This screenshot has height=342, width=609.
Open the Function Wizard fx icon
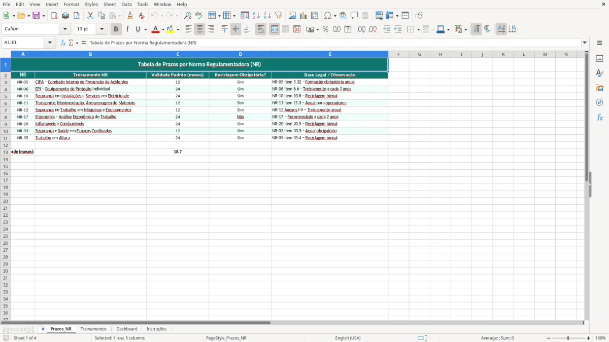pos(63,43)
